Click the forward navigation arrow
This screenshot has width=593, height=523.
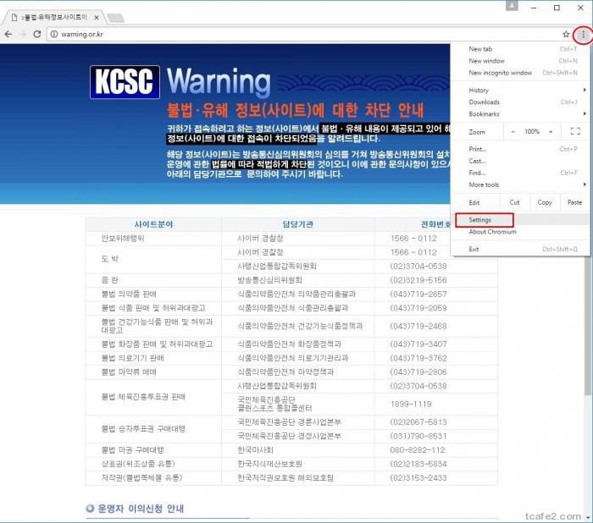tap(23, 34)
